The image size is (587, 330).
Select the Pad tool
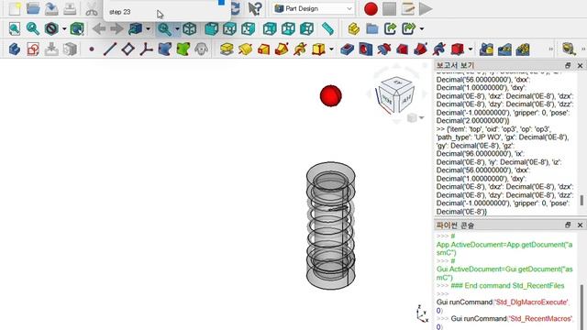pos(227,49)
